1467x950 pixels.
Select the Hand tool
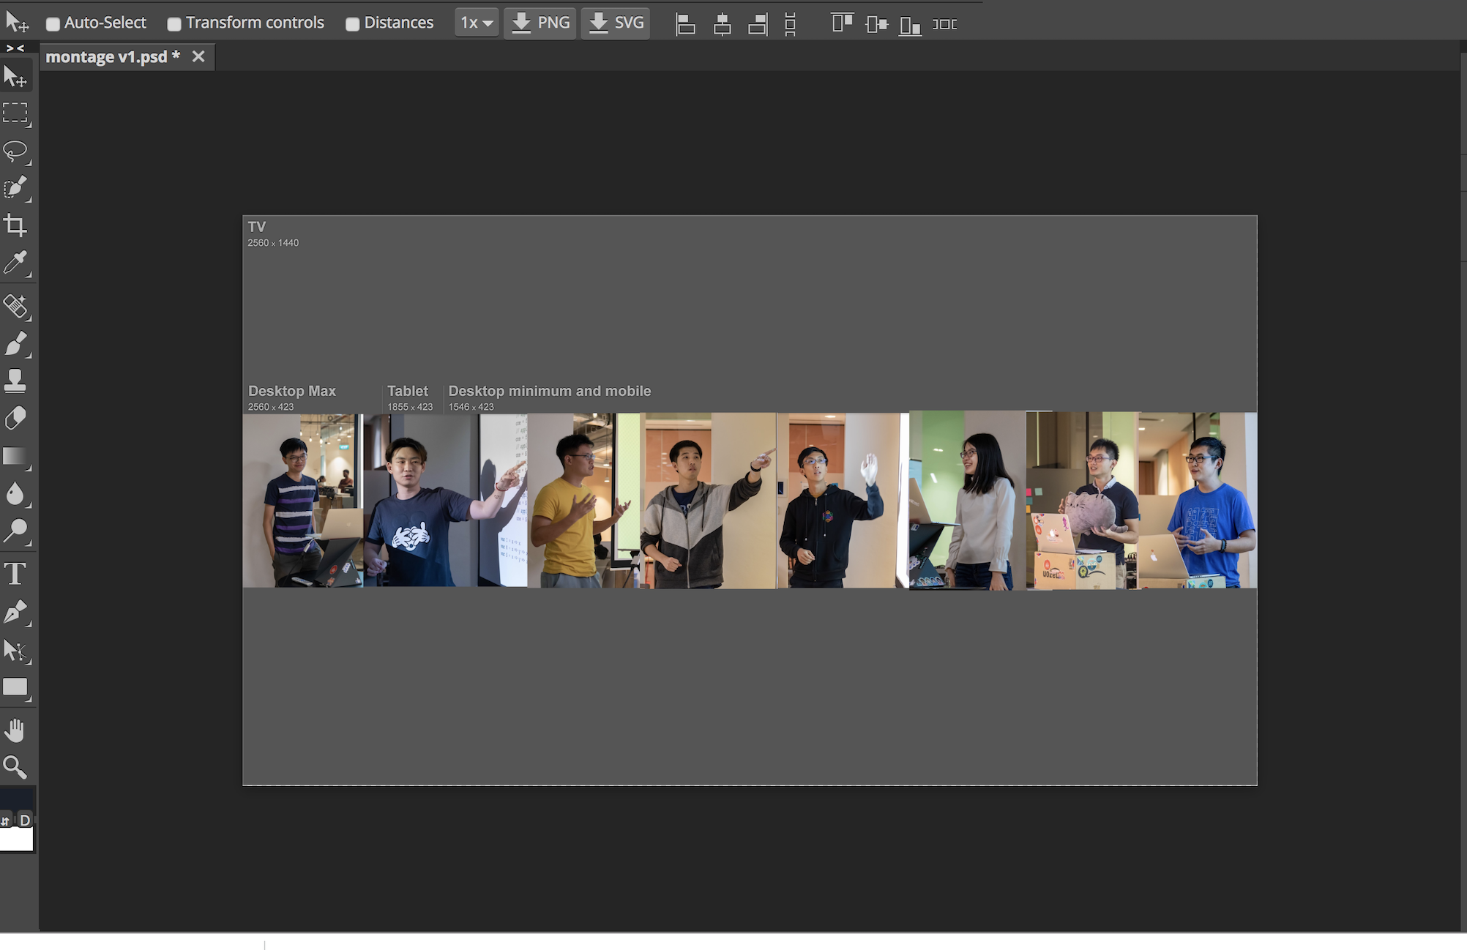(15, 730)
